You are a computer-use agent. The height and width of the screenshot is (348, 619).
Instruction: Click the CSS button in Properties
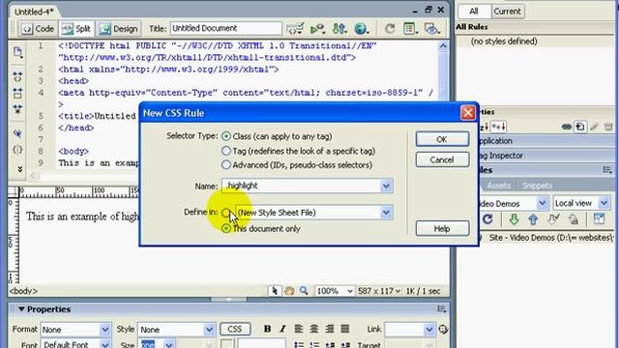[235, 329]
